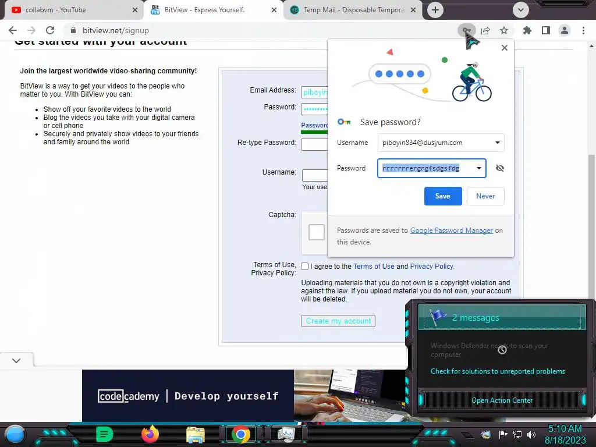Close the collabvm YouTube tab

pyautogui.click(x=135, y=10)
